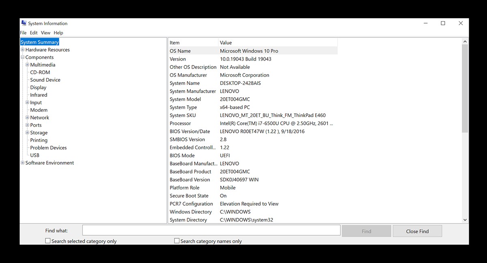Click the Item column header
The image size is (487, 263).
(x=193, y=43)
